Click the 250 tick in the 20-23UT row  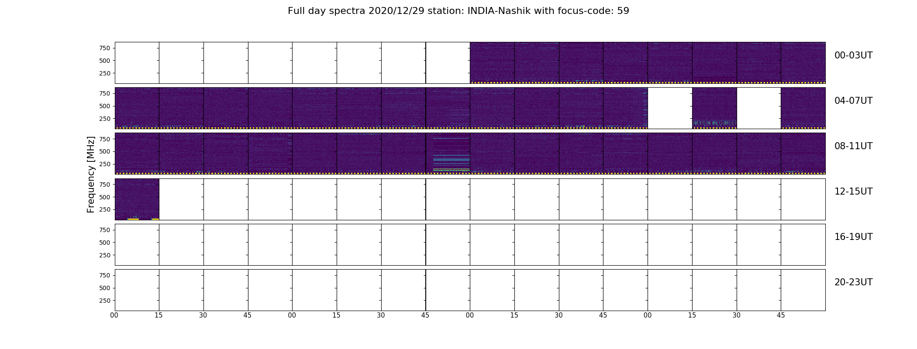[104, 301]
